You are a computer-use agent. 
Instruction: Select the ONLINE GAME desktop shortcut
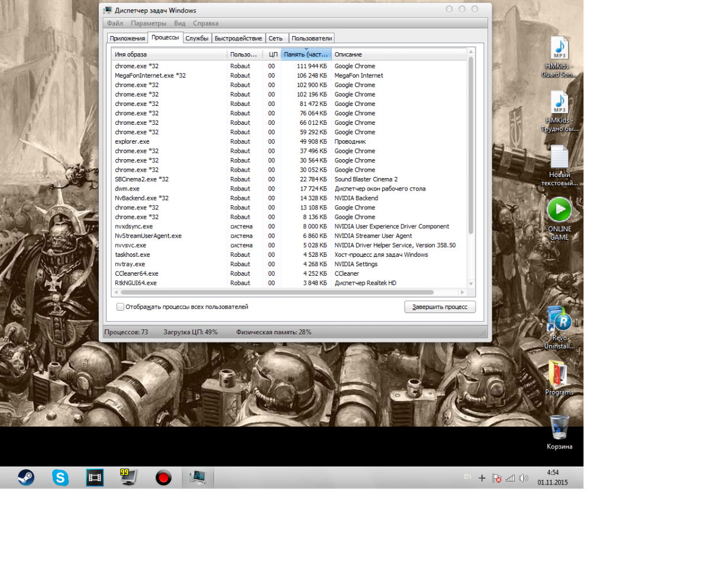click(559, 219)
